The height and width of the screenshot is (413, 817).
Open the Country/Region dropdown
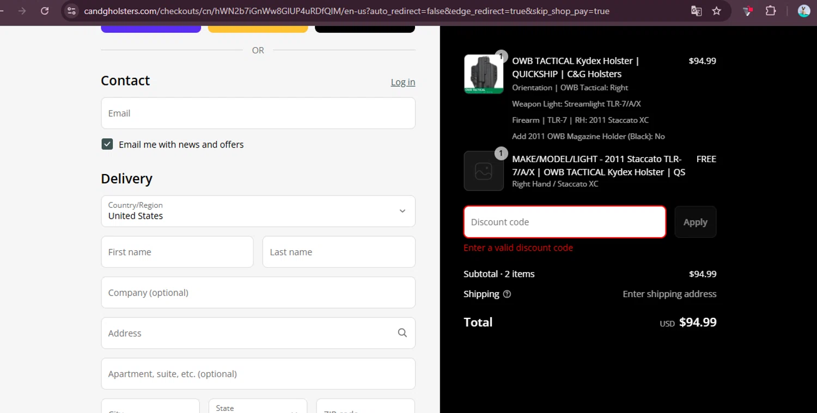[x=258, y=211]
